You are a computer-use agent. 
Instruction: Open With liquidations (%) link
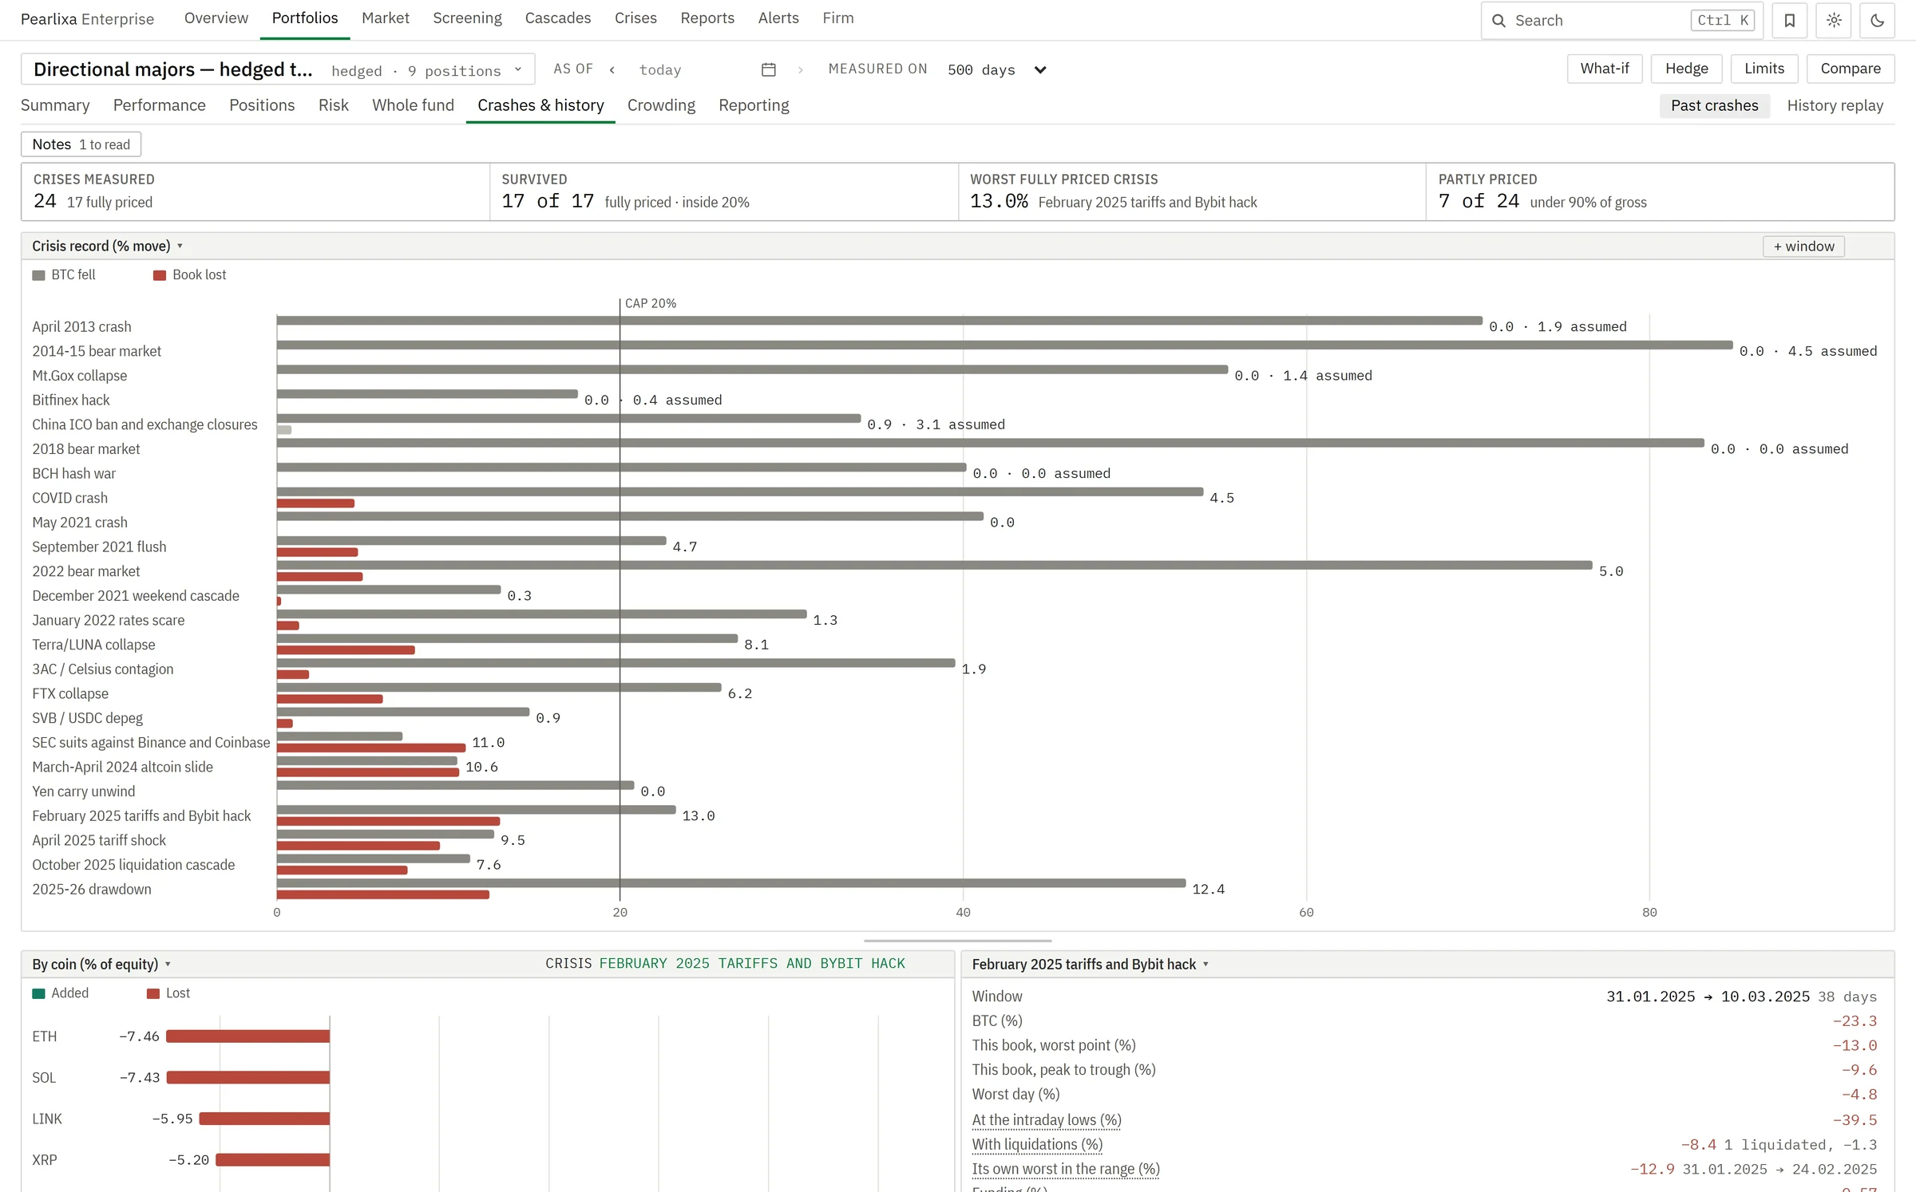pyautogui.click(x=1037, y=1145)
